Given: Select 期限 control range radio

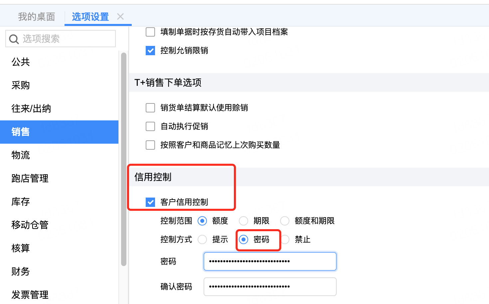Looking at the screenshot, I should point(244,221).
